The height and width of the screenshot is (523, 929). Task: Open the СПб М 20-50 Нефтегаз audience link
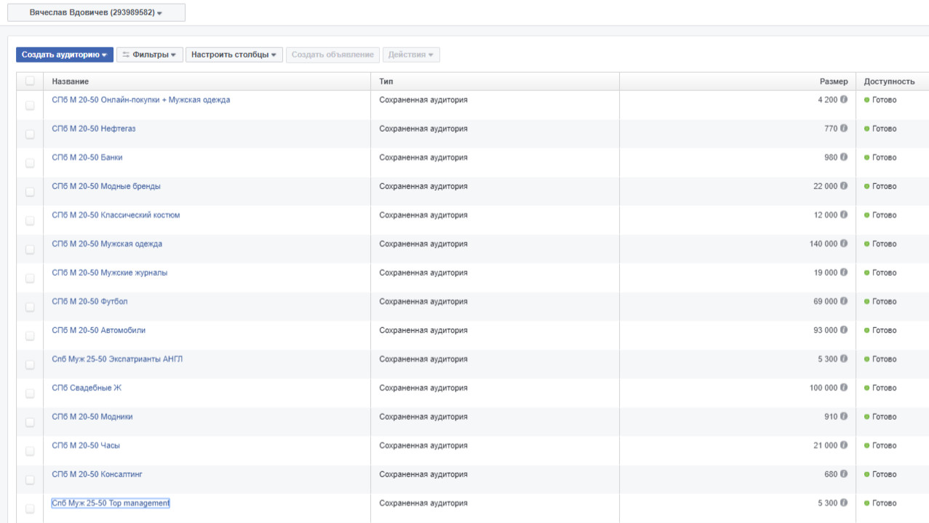(x=94, y=129)
